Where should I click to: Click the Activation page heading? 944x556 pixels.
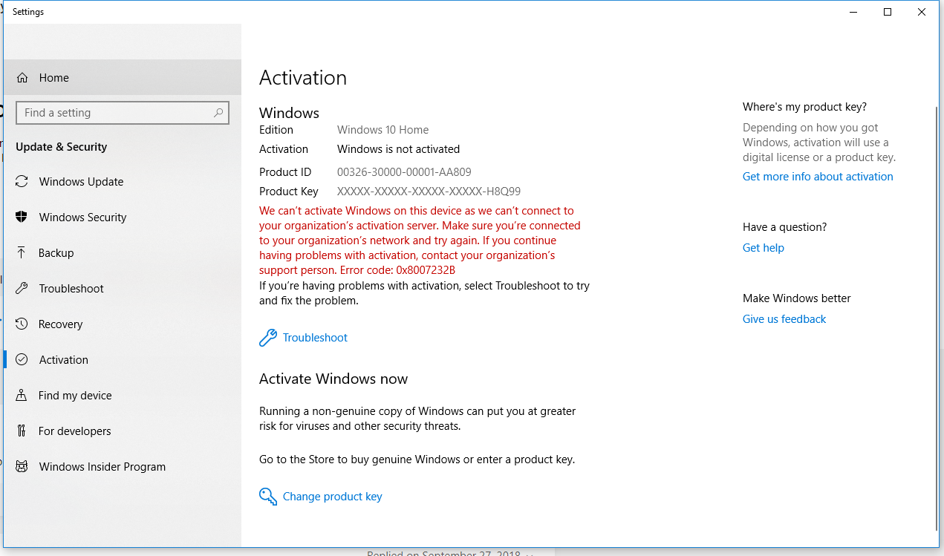(x=303, y=78)
